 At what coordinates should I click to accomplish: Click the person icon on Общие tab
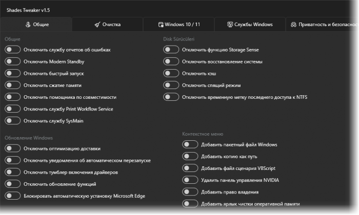pos(28,25)
